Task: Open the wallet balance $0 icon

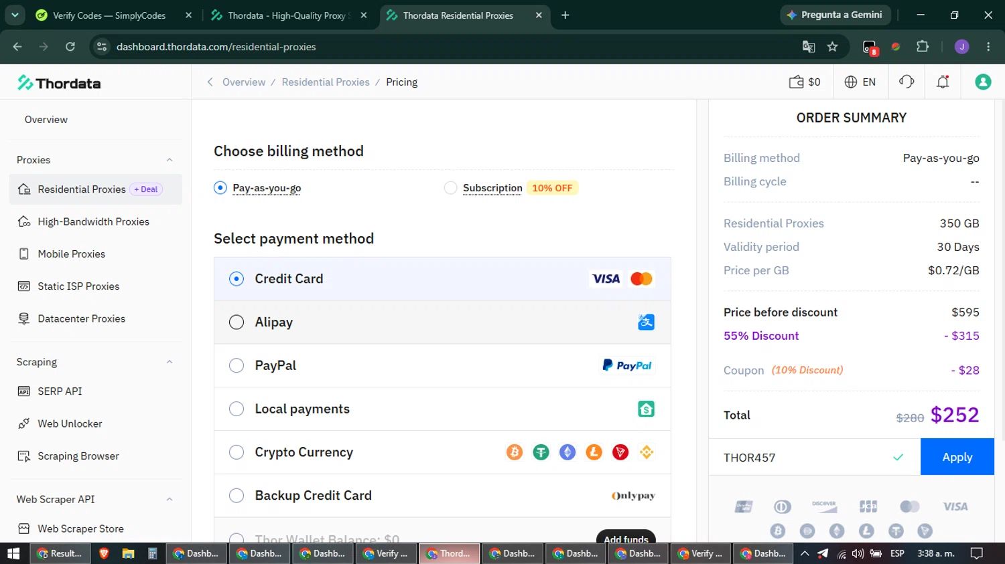Action: [x=805, y=82]
